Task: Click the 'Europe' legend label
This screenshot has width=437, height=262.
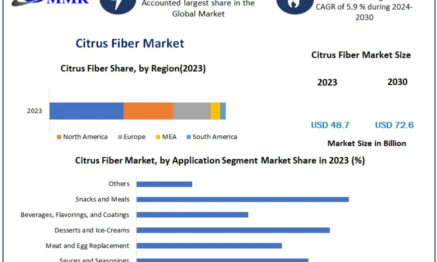Action: click(x=135, y=137)
